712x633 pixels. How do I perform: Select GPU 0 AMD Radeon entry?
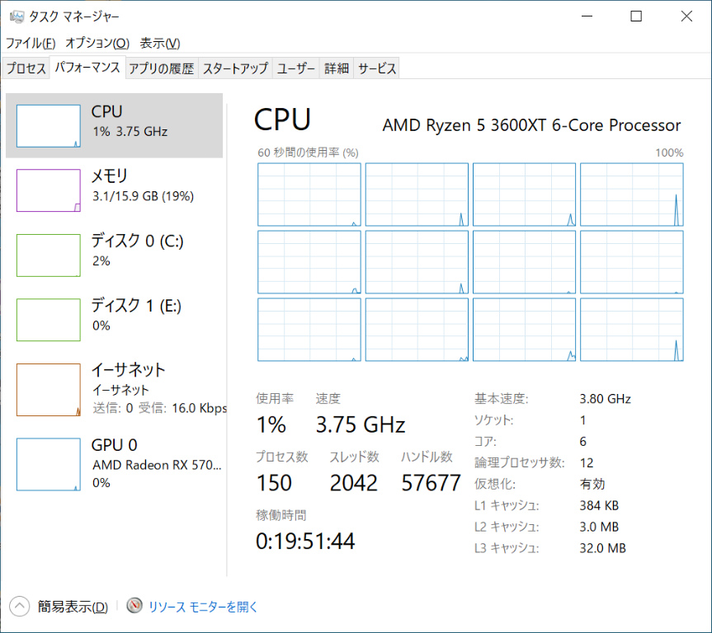(115, 463)
